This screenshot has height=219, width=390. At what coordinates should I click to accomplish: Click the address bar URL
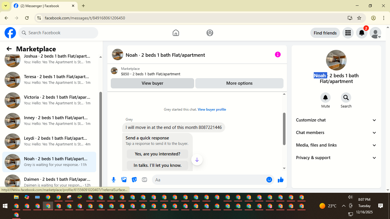coord(85,18)
